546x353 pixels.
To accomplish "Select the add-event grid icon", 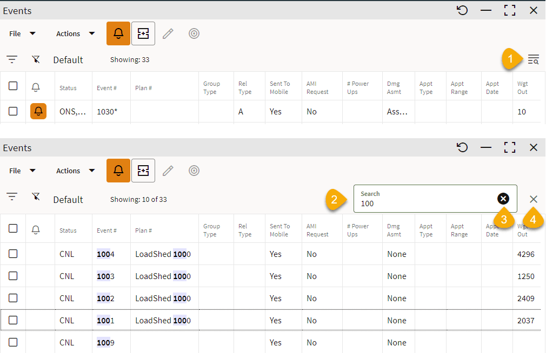I will [x=143, y=33].
